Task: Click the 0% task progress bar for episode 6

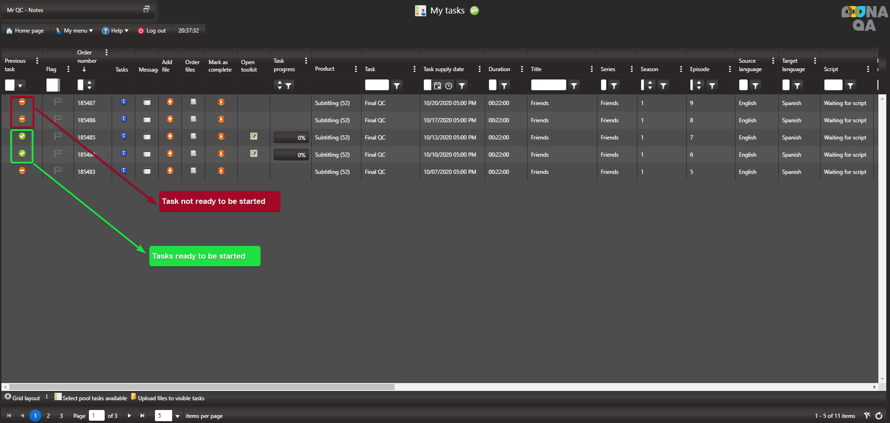Action: (291, 155)
